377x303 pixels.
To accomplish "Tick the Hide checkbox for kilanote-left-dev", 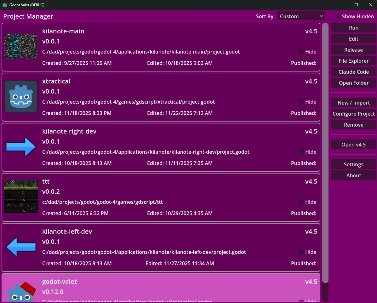I will click(x=301, y=252).
